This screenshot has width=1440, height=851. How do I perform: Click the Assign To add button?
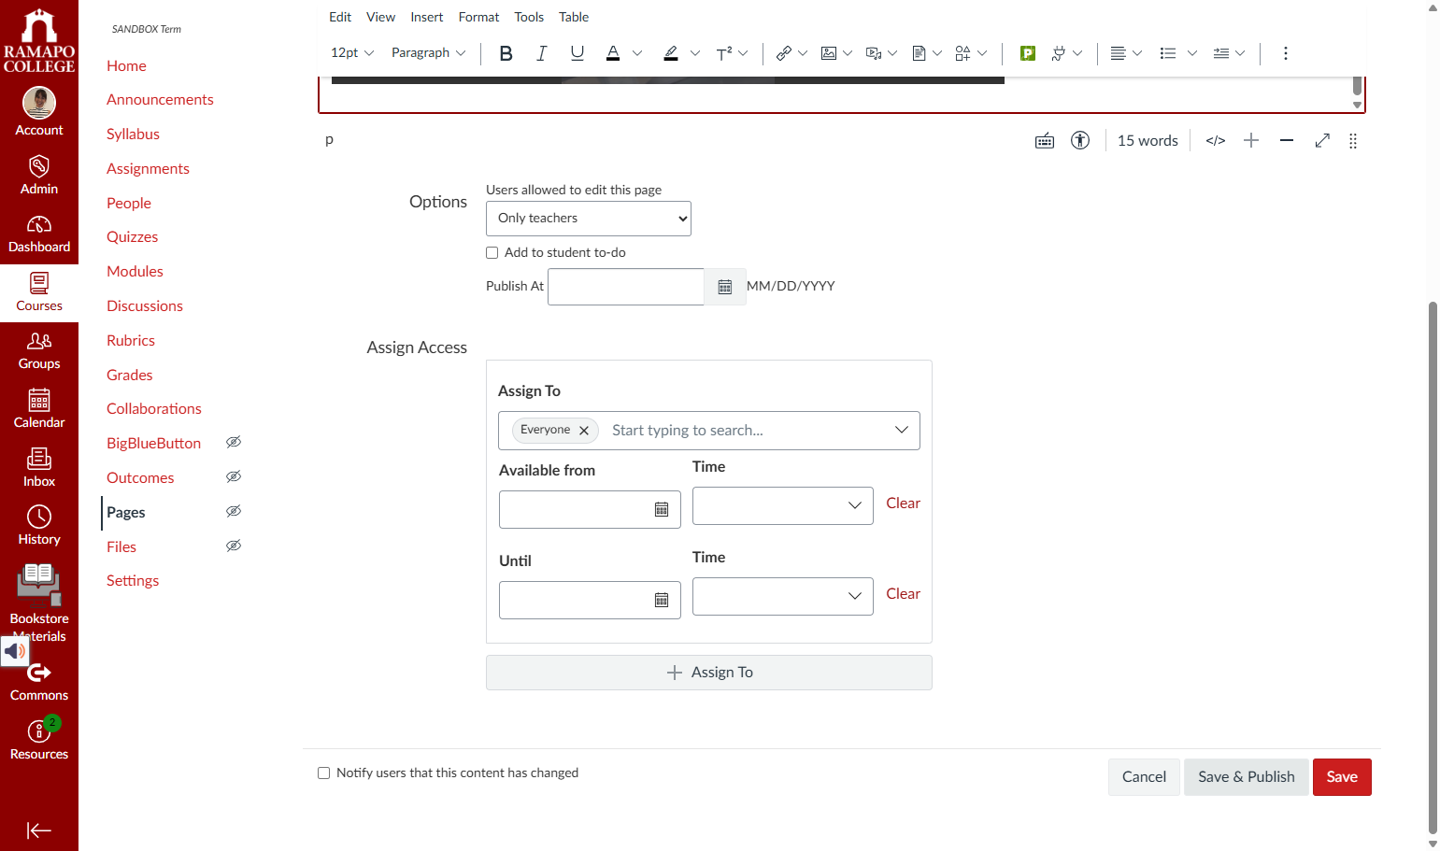pyautogui.click(x=709, y=673)
